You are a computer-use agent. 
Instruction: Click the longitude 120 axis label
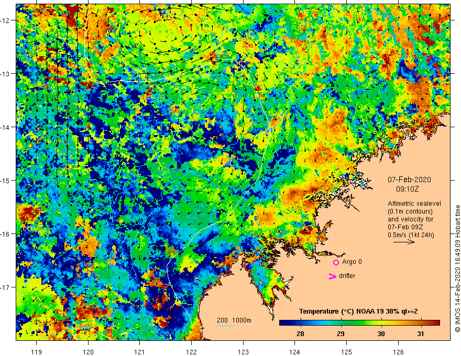[88, 352]
